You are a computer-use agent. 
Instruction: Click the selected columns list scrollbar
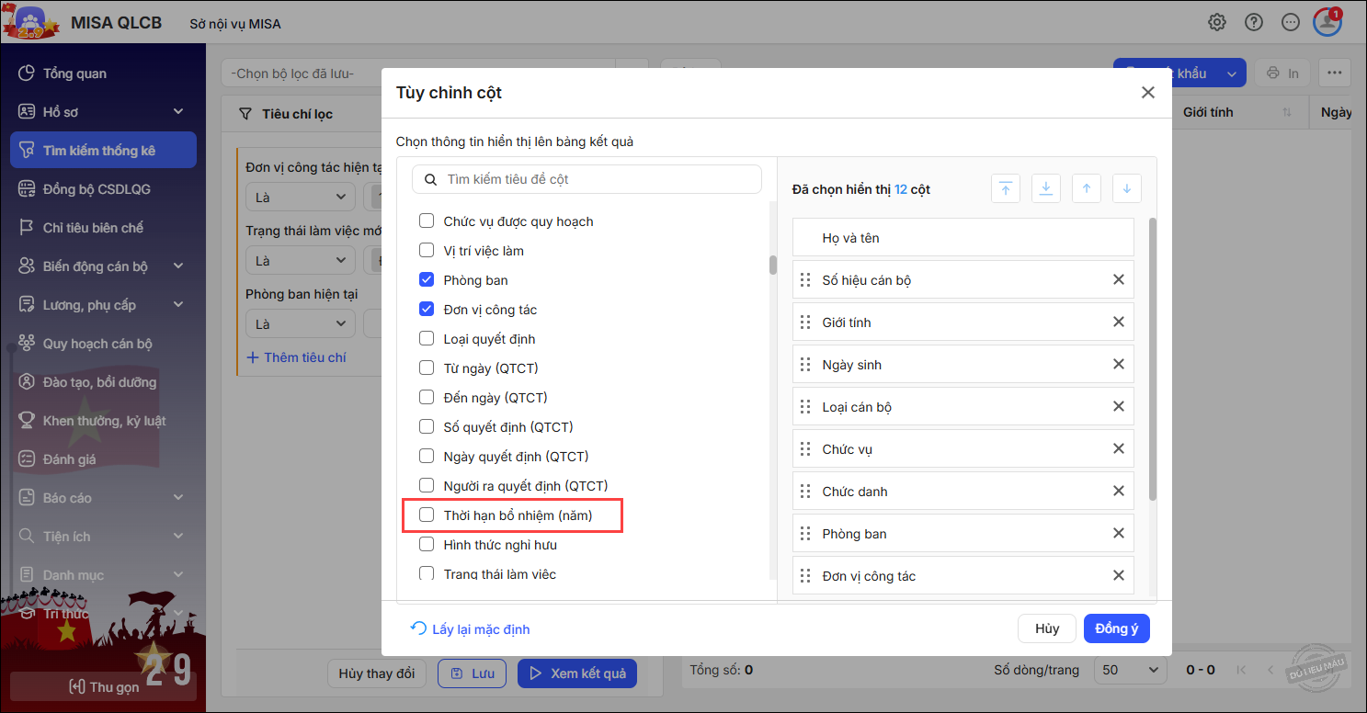[x=1152, y=358]
